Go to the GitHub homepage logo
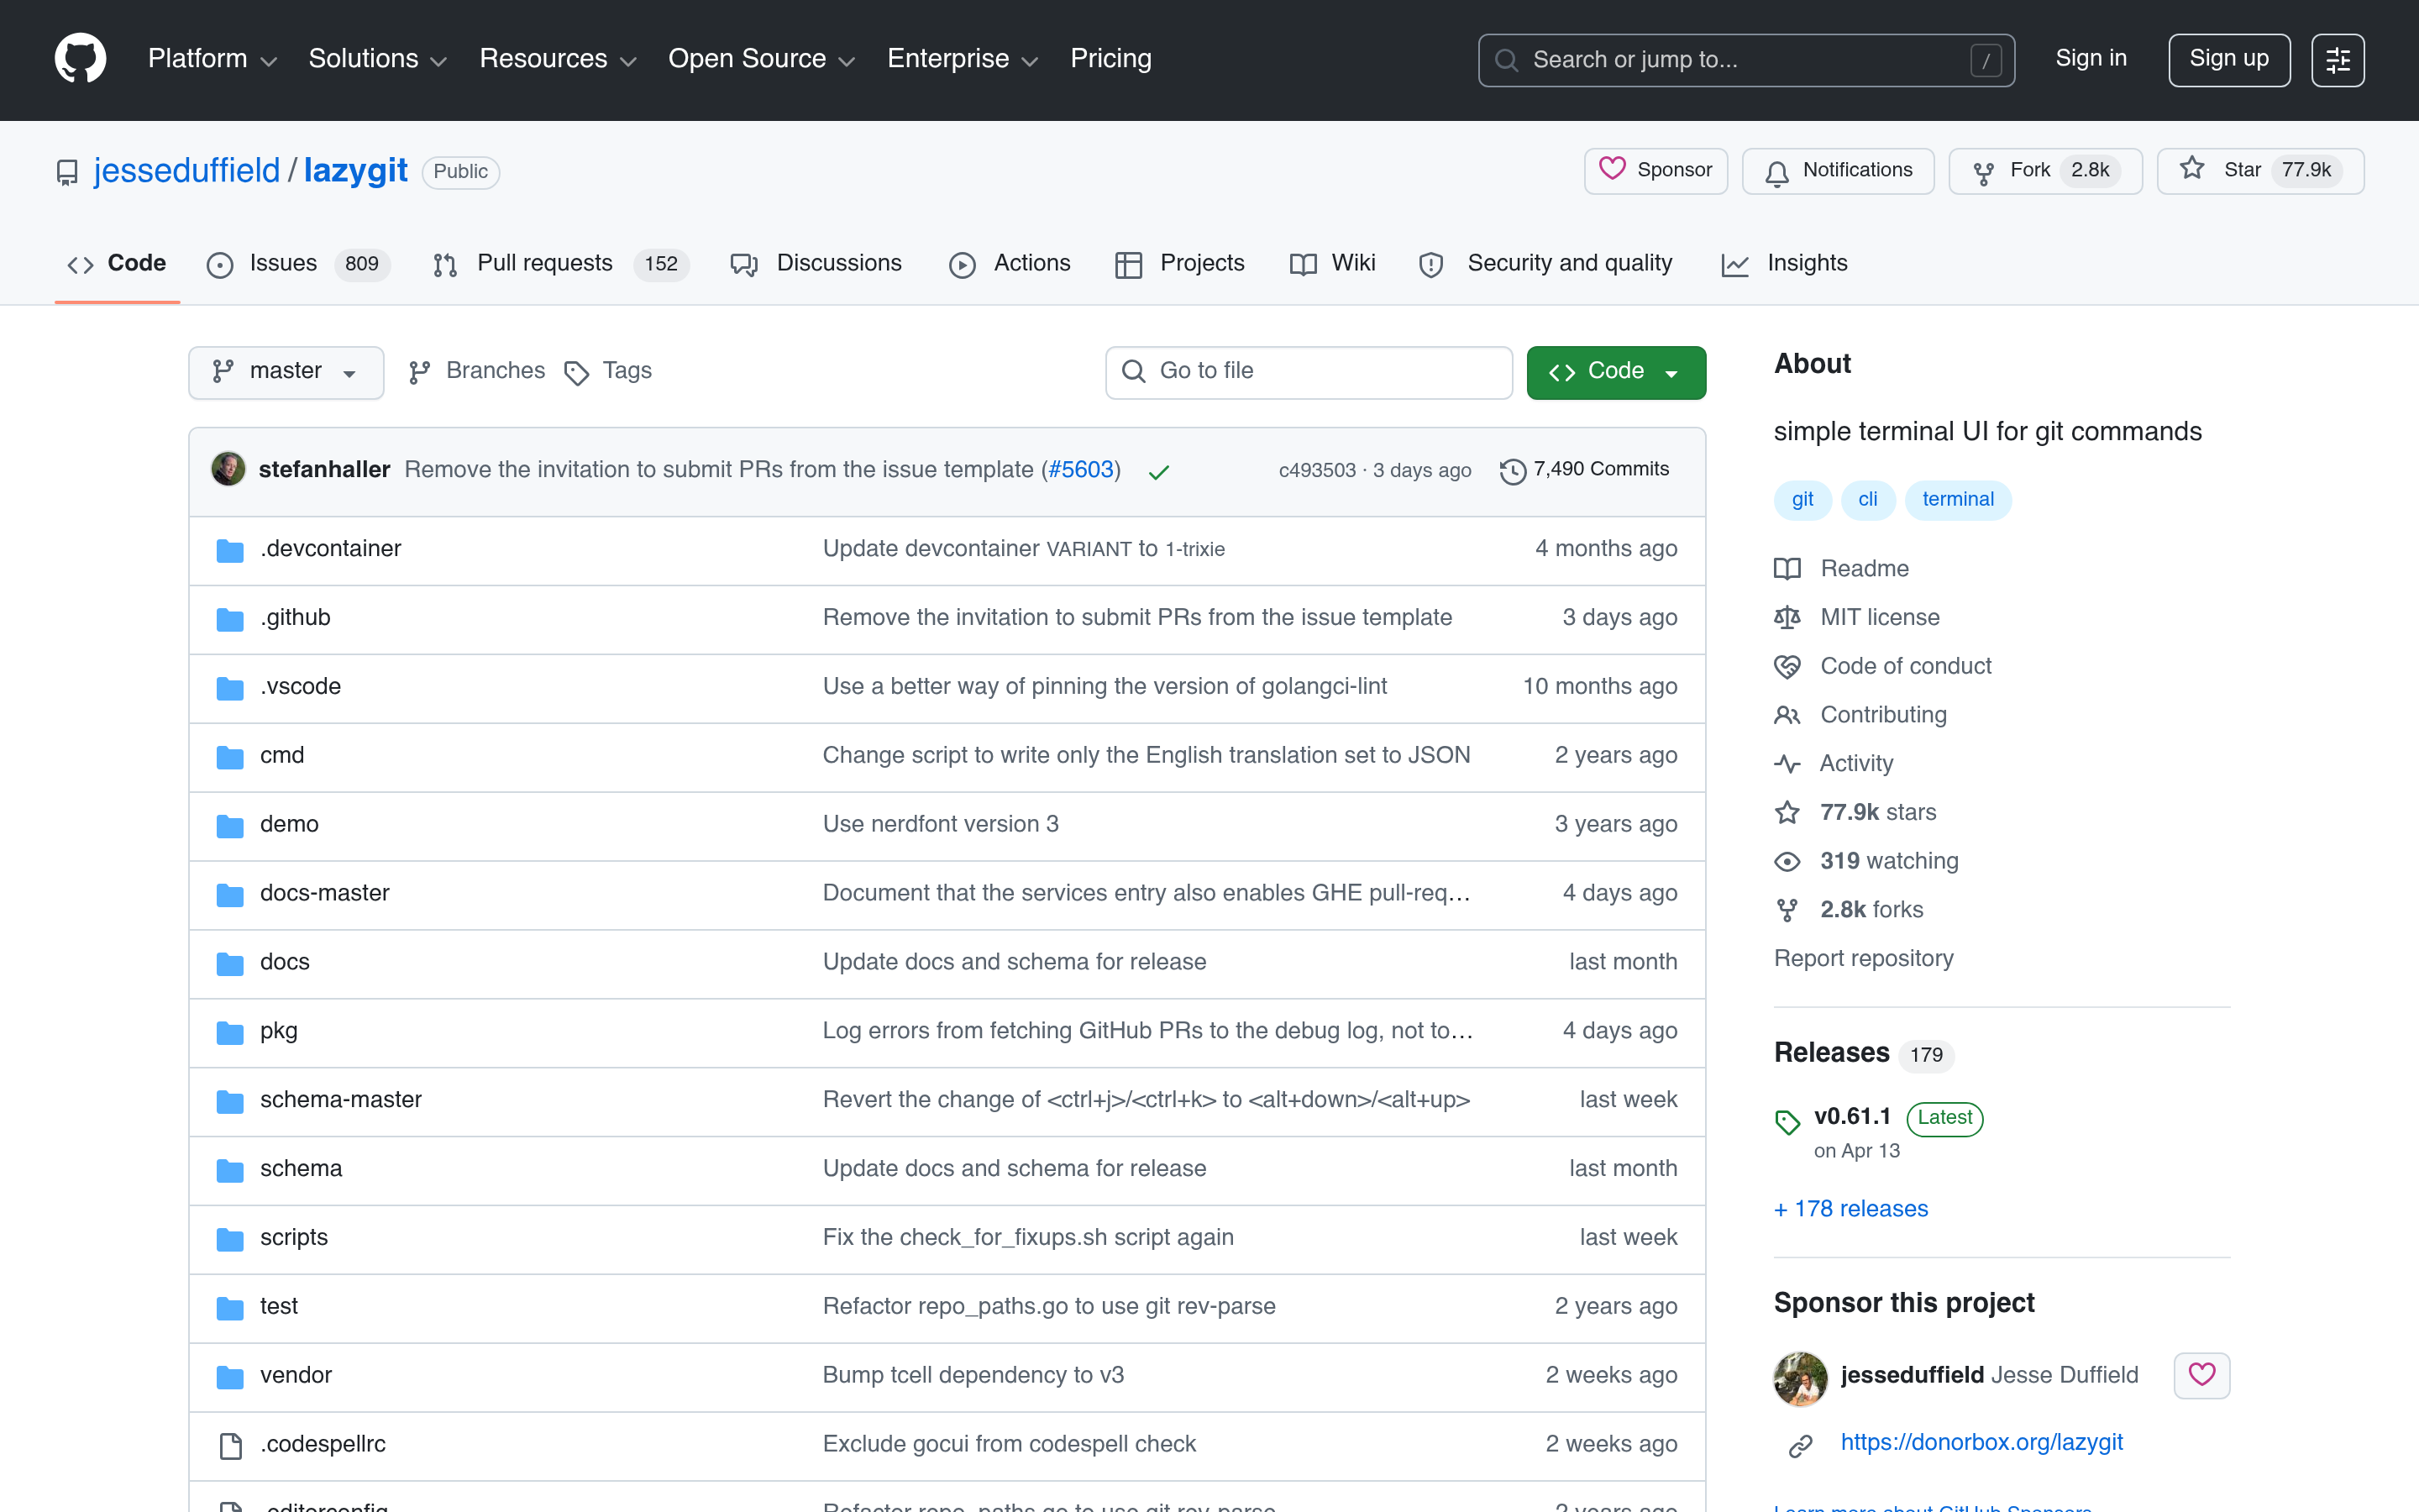This screenshot has height=1512, width=2419. tap(80, 59)
